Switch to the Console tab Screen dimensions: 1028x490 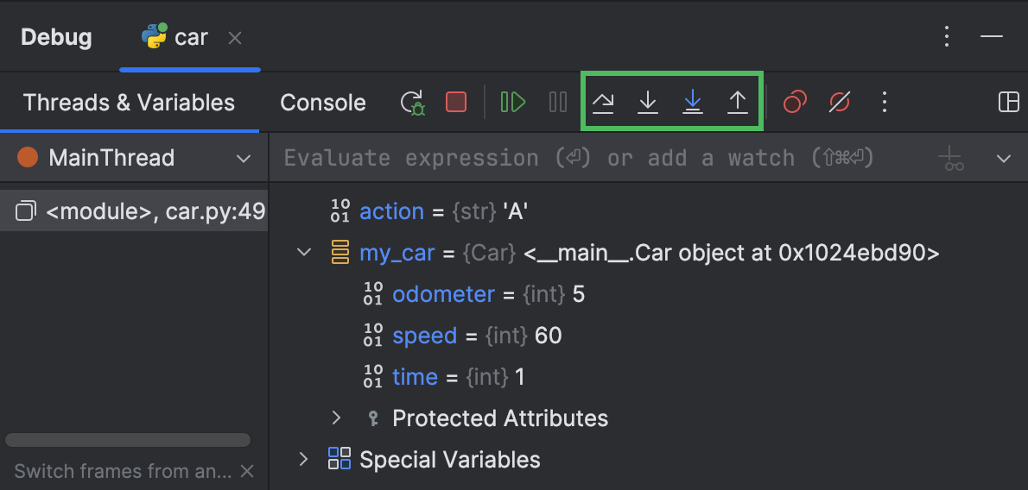[x=322, y=103]
